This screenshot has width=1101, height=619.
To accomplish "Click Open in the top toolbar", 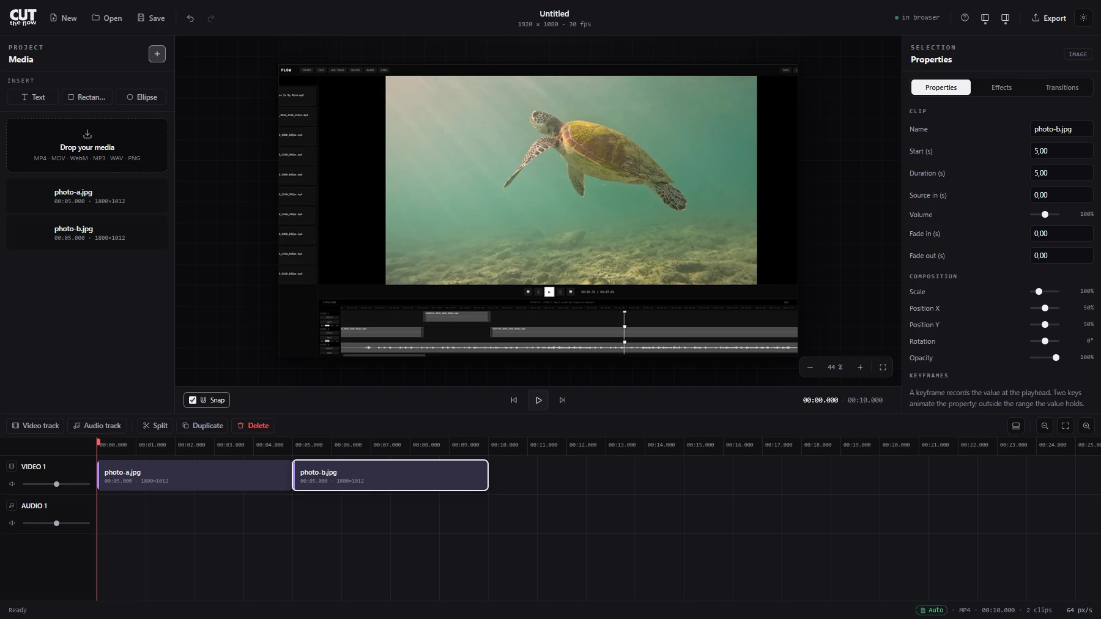I will coord(107,18).
